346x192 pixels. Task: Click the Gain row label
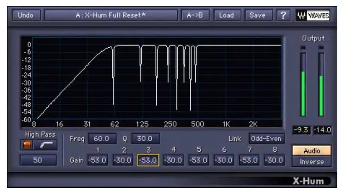point(77,160)
